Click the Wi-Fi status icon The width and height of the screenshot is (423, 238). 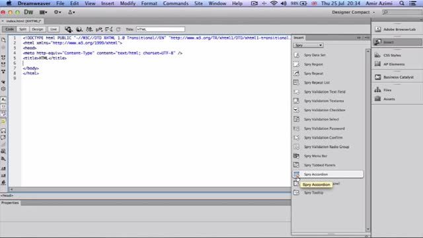click(x=274, y=3)
